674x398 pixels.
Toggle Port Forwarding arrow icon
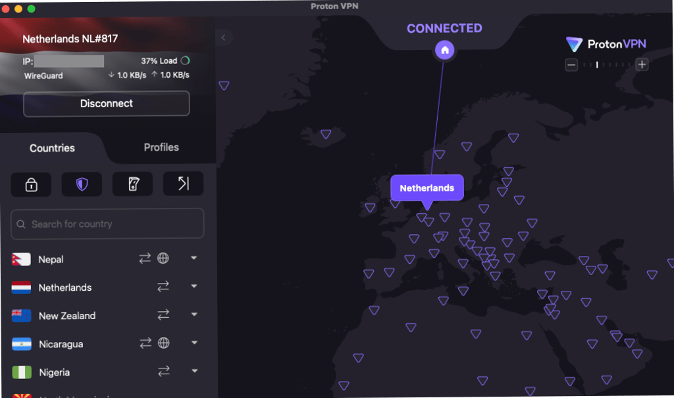pyautogui.click(x=184, y=184)
